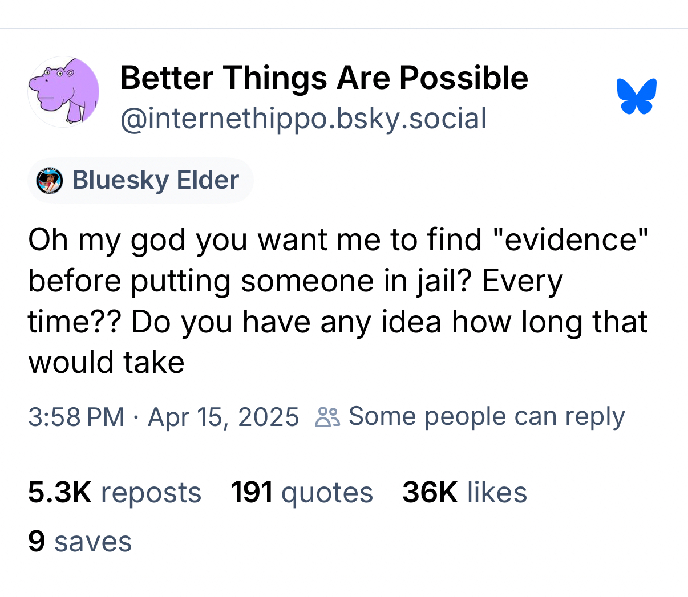Open the @internethippo.bsky.social handle
Image resolution: width=688 pixels, height=597 pixels.
303,118
